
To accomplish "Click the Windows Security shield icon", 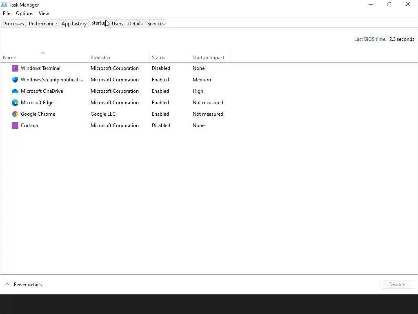I will (15, 80).
